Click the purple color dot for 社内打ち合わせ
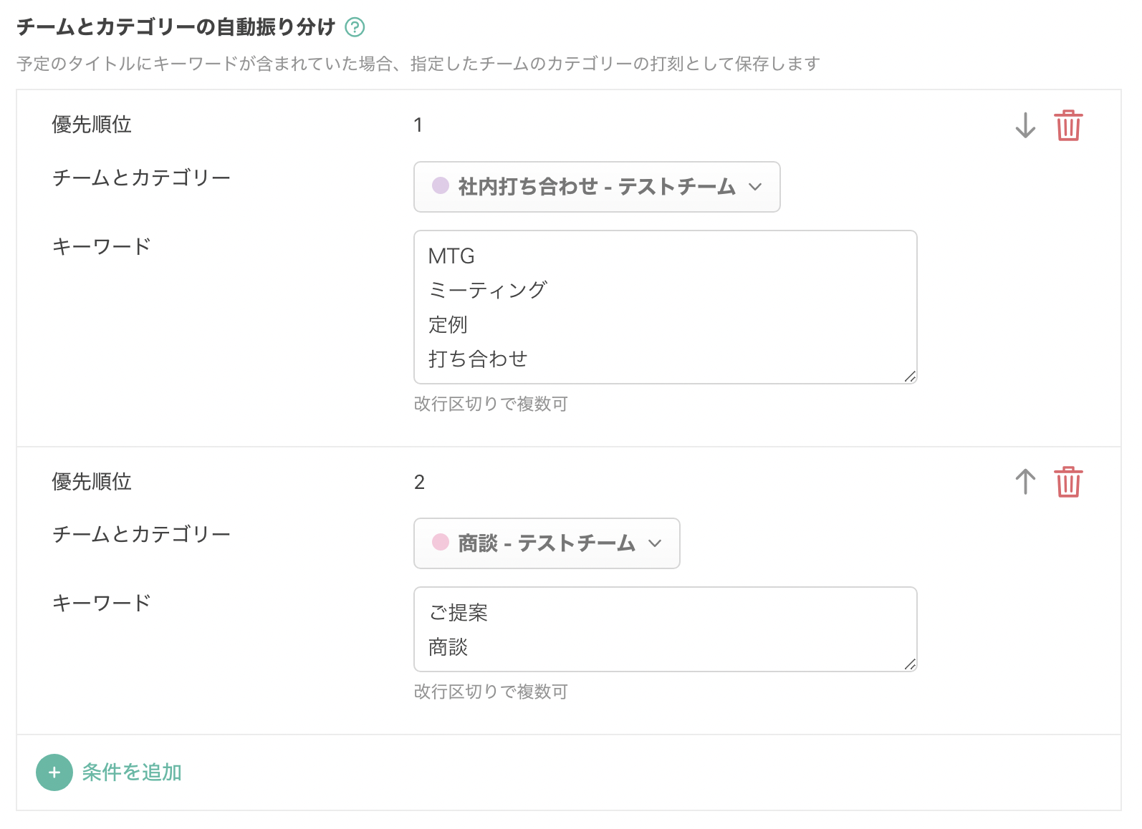This screenshot has height=829, width=1142. (441, 186)
